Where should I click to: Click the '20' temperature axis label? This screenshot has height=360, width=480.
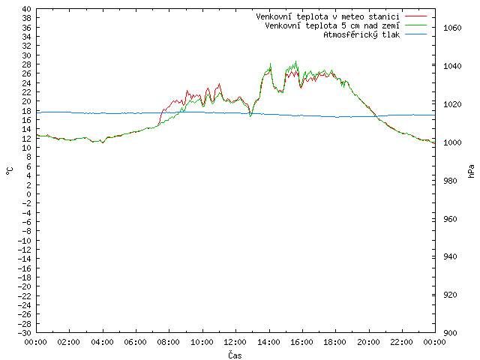click(27, 102)
